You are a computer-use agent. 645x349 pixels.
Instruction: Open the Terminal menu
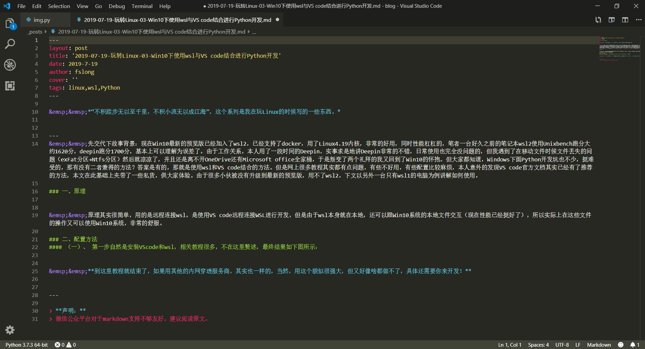pyautogui.click(x=142, y=6)
